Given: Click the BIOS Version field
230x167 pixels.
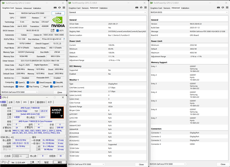Looking at the screenshot, I should pyautogui.click(x=33, y=31).
